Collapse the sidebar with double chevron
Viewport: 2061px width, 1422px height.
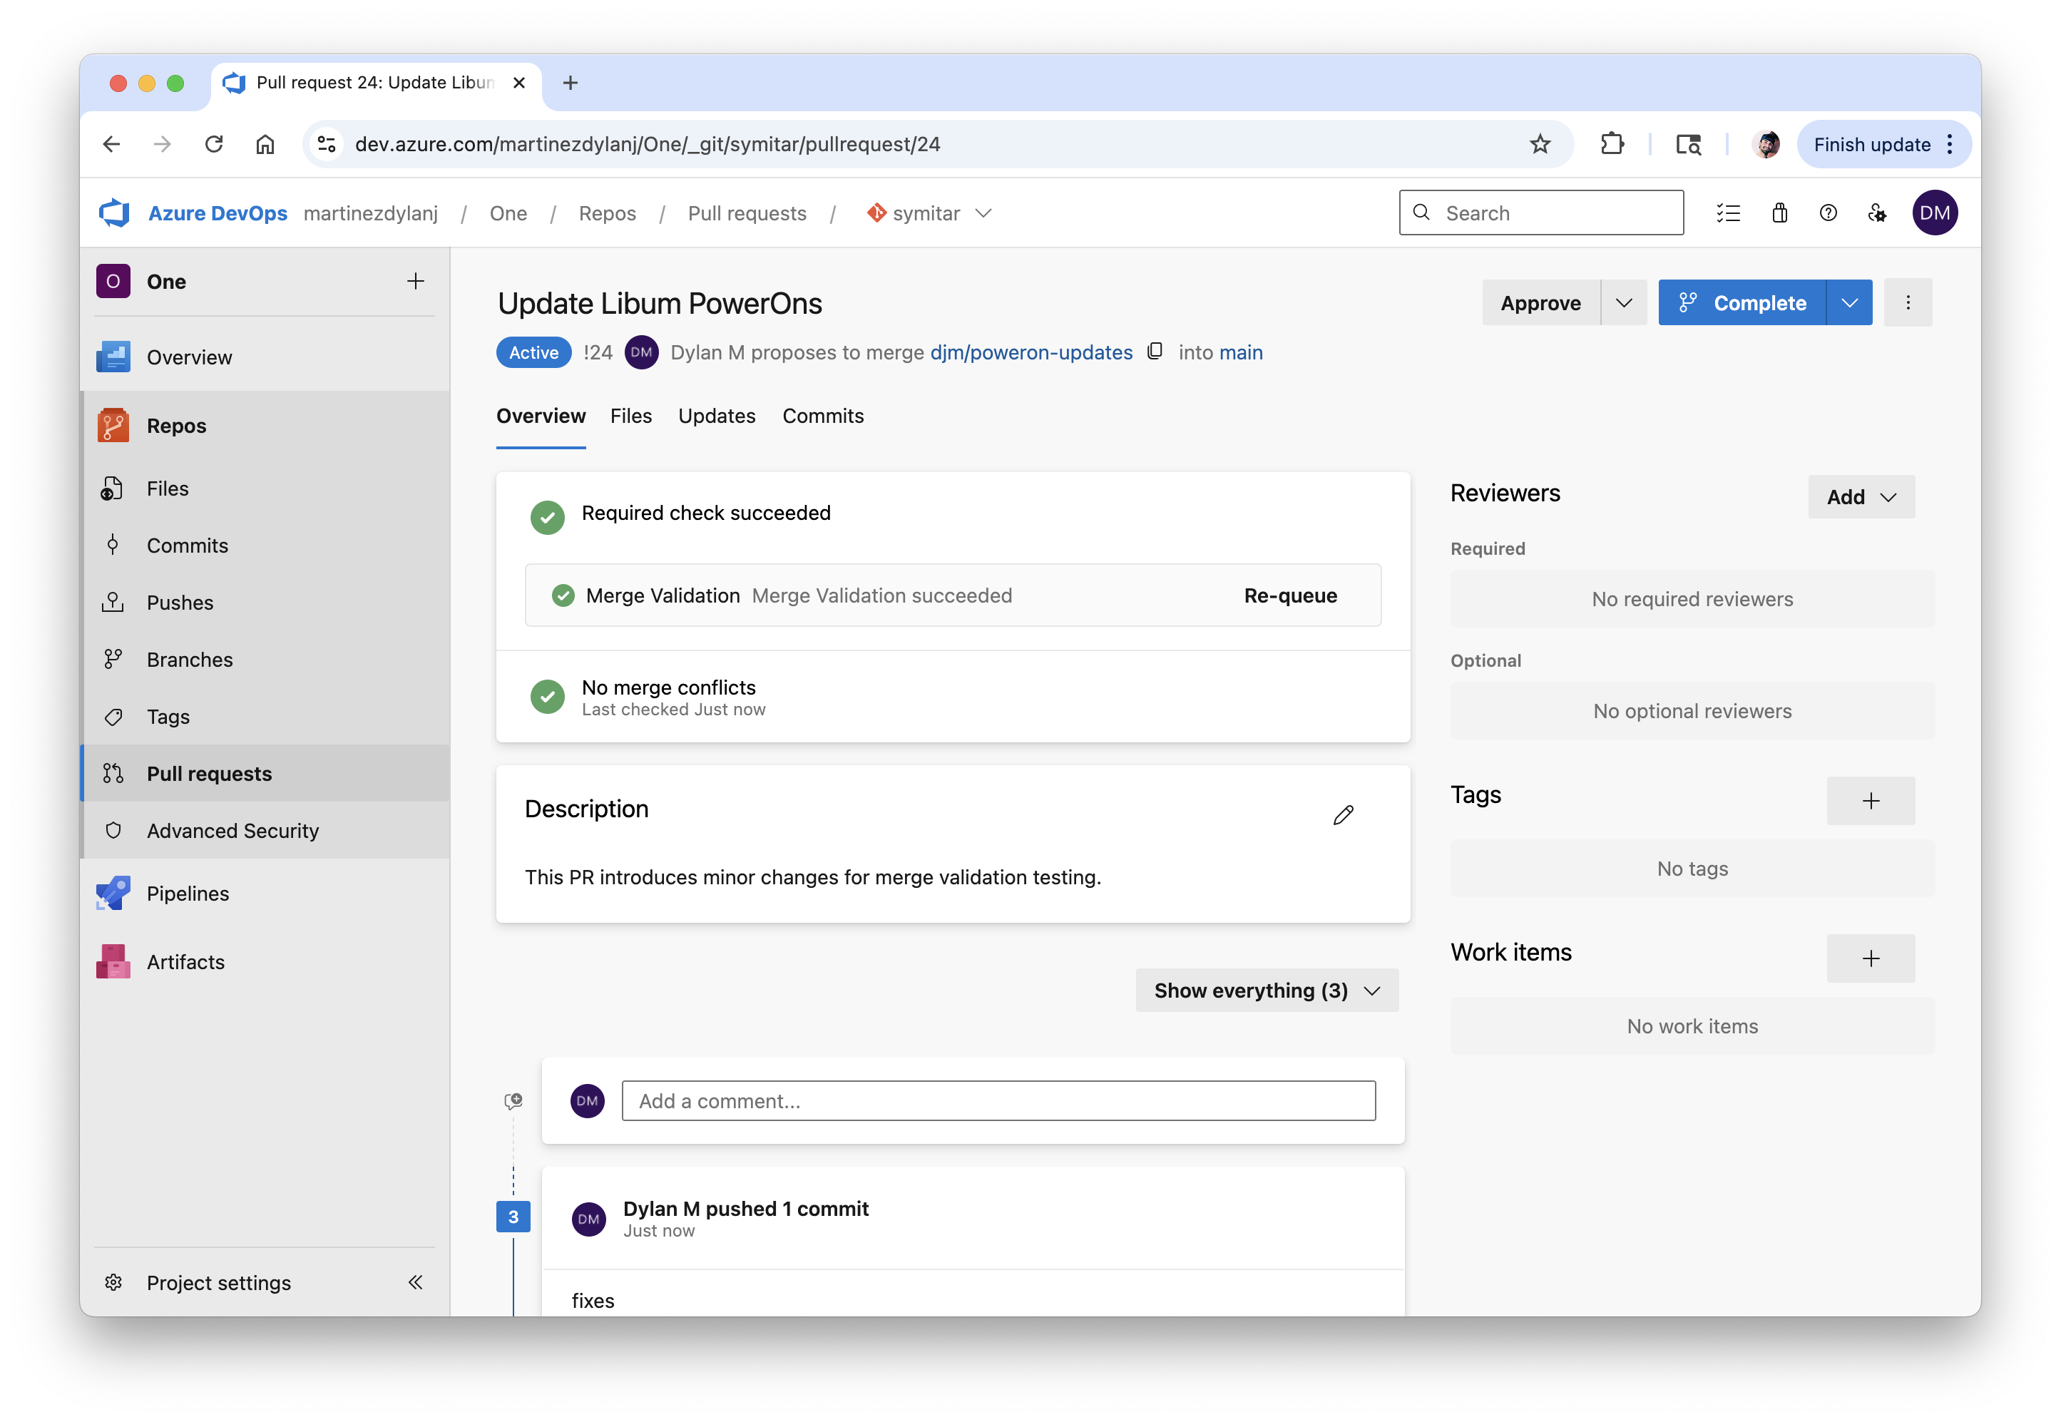[x=415, y=1283]
